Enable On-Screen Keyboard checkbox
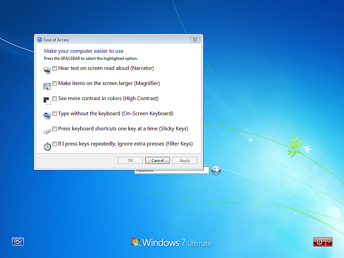344x258 pixels. 55,114
